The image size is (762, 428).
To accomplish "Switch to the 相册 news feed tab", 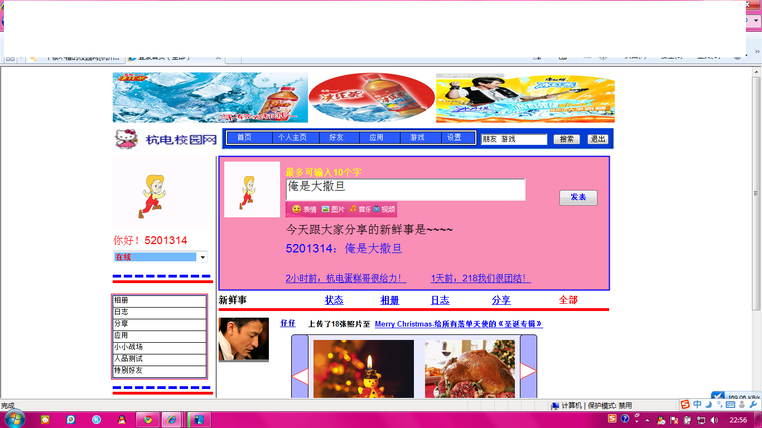I will pos(389,300).
